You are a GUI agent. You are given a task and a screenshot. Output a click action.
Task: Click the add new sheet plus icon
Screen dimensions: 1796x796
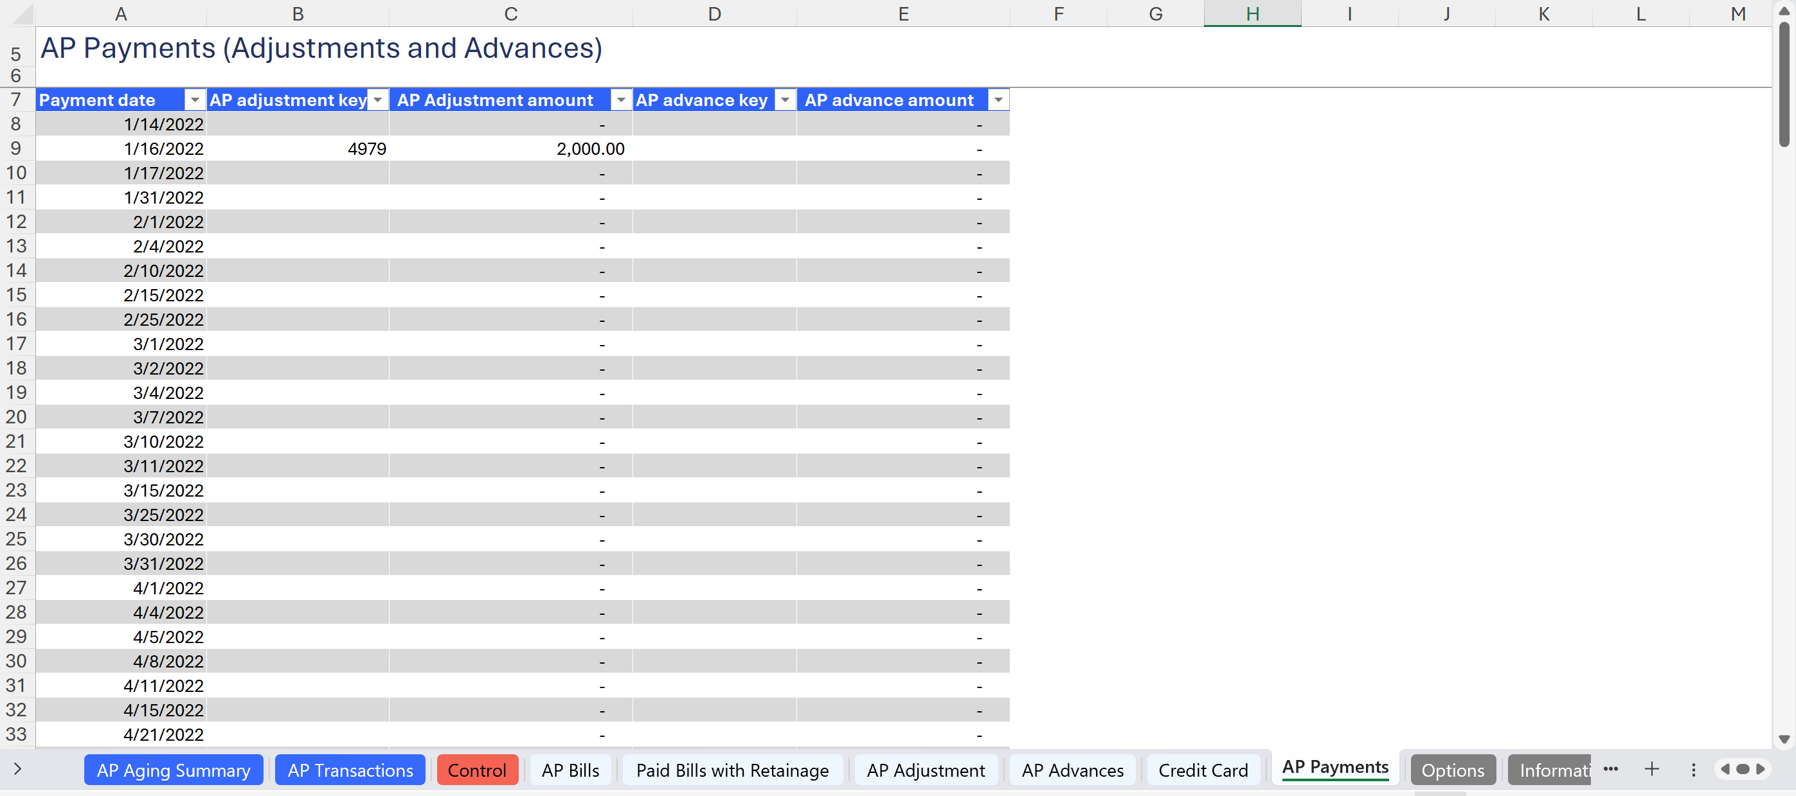click(x=1651, y=769)
